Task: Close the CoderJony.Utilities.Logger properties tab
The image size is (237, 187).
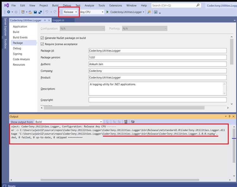Action: (x=49, y=20)
